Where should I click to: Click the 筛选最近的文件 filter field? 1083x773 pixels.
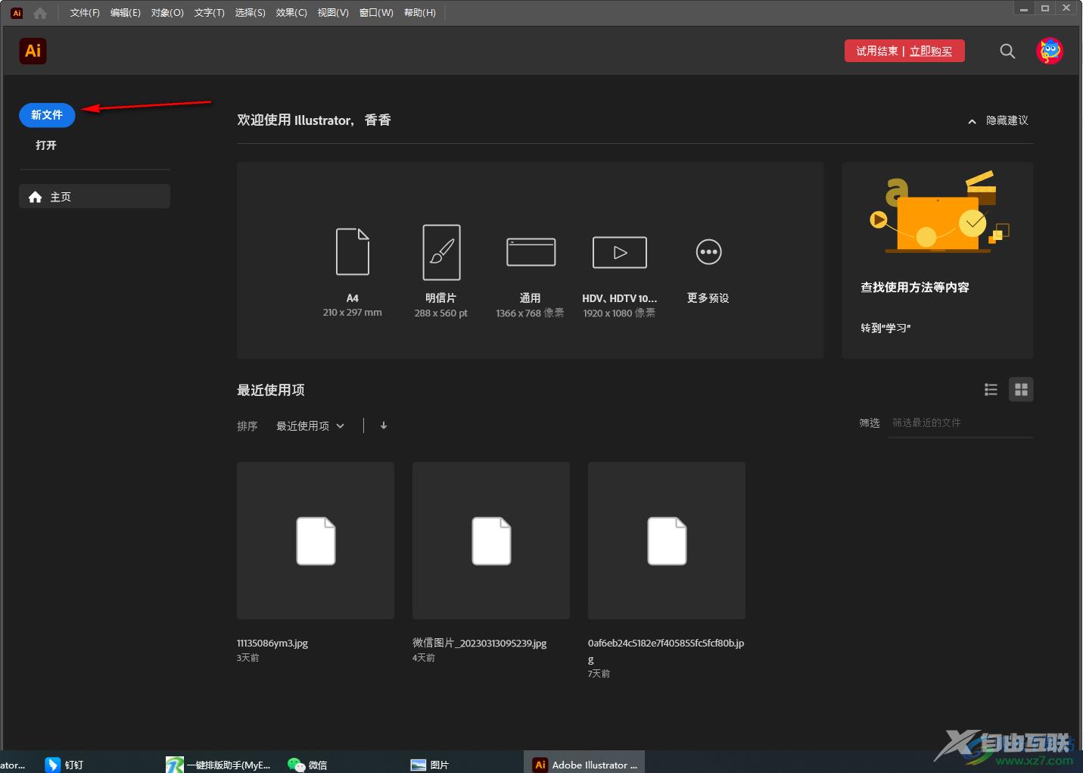(x=960, y=423)
